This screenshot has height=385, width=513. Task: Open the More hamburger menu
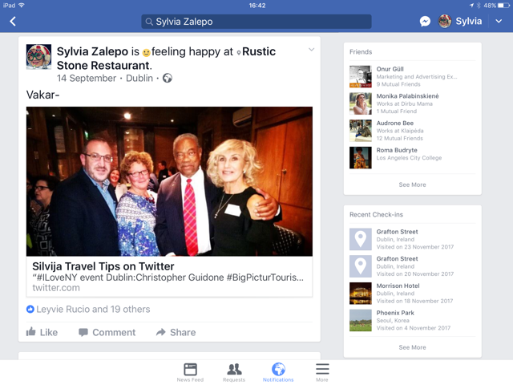tap(322, 369)
